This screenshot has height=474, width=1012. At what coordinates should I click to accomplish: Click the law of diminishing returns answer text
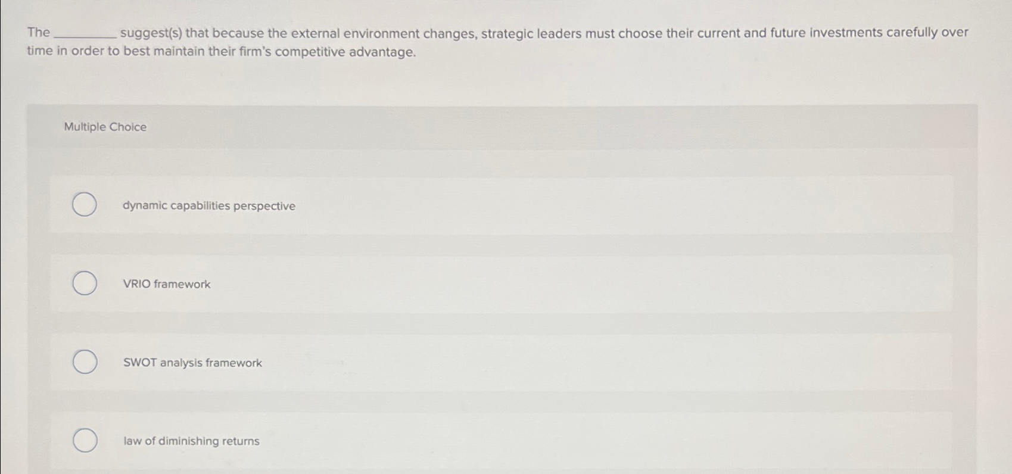click(191, 441)
